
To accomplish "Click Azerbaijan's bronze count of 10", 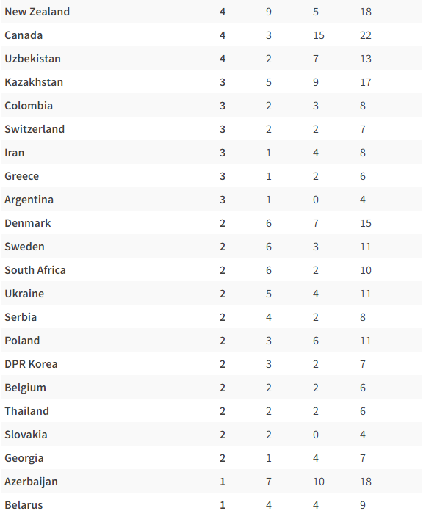I will point(319,482).
